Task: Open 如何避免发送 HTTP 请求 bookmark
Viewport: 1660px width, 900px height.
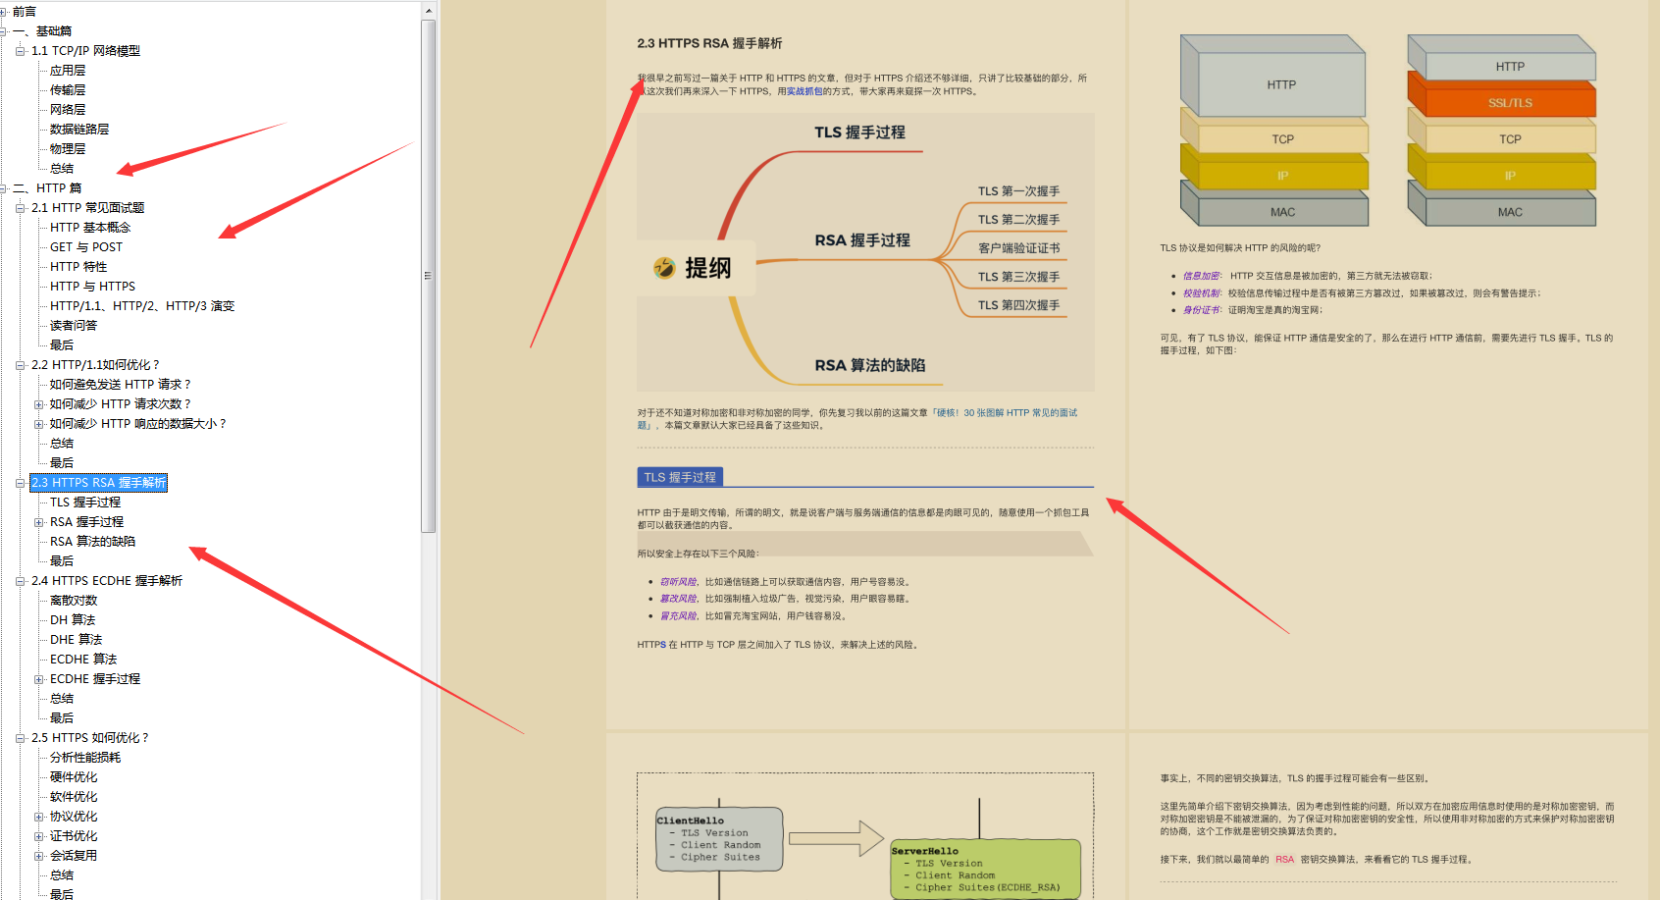Action: click(x=121, y=385)
